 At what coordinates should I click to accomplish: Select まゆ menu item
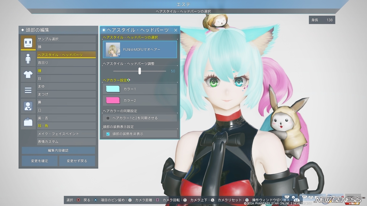(x=66, y=86)
